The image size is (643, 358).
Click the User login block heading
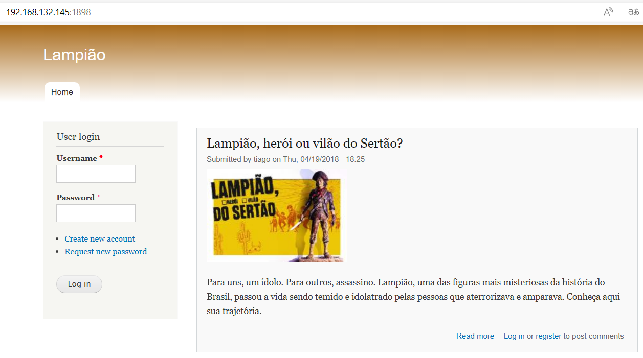point(78,137)
